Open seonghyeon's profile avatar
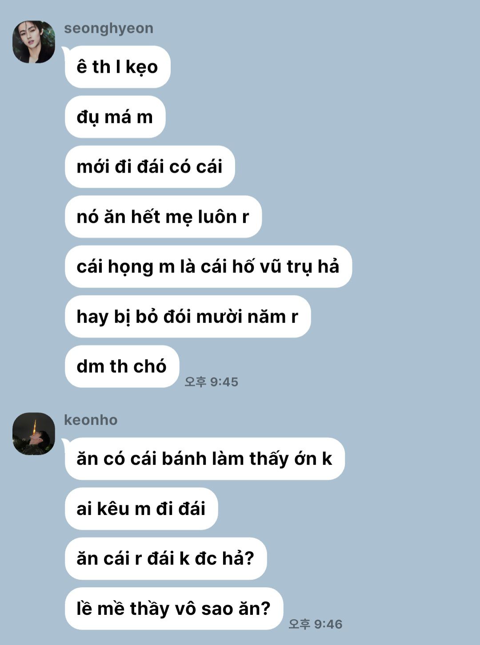This screenshot has height=645, width=480. pyautogui.click(x=34, y=42)
